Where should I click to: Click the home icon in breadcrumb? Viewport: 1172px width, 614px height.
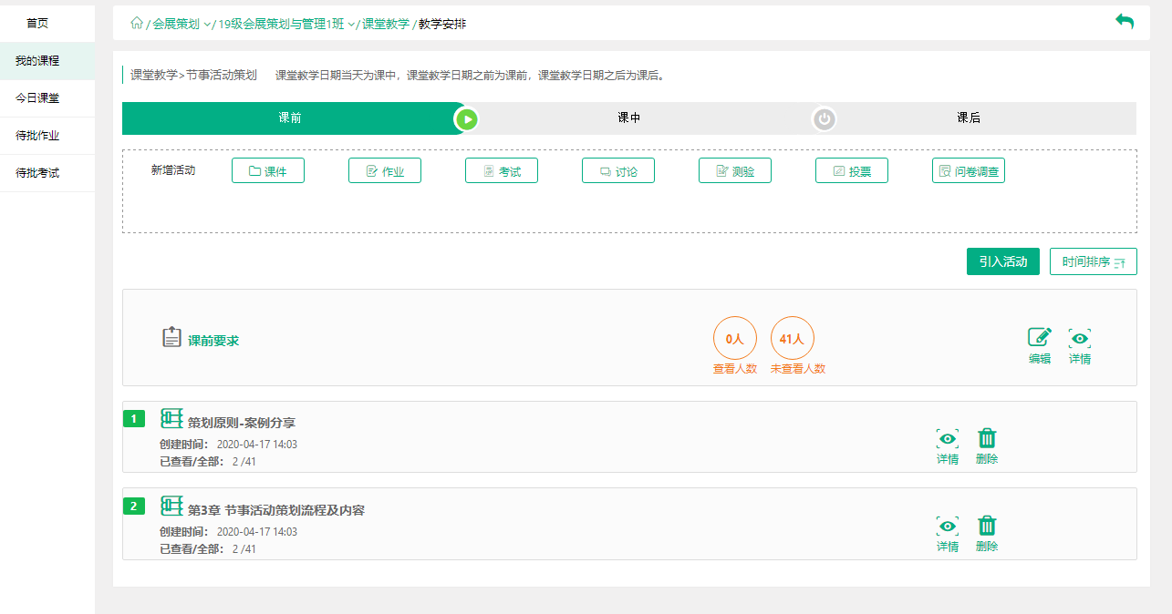[x=137, y=24]
